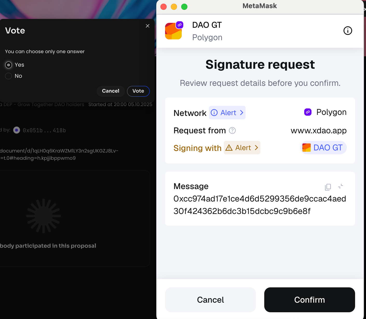
Task: Copy the signature message to clipboard
Action: point(328,187)
